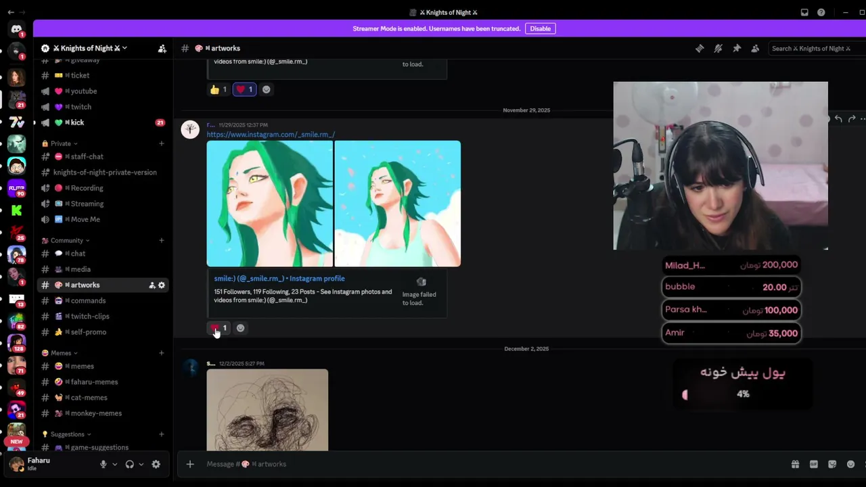Collapse the Private category
866x487 pixels.
coord(60,143)
